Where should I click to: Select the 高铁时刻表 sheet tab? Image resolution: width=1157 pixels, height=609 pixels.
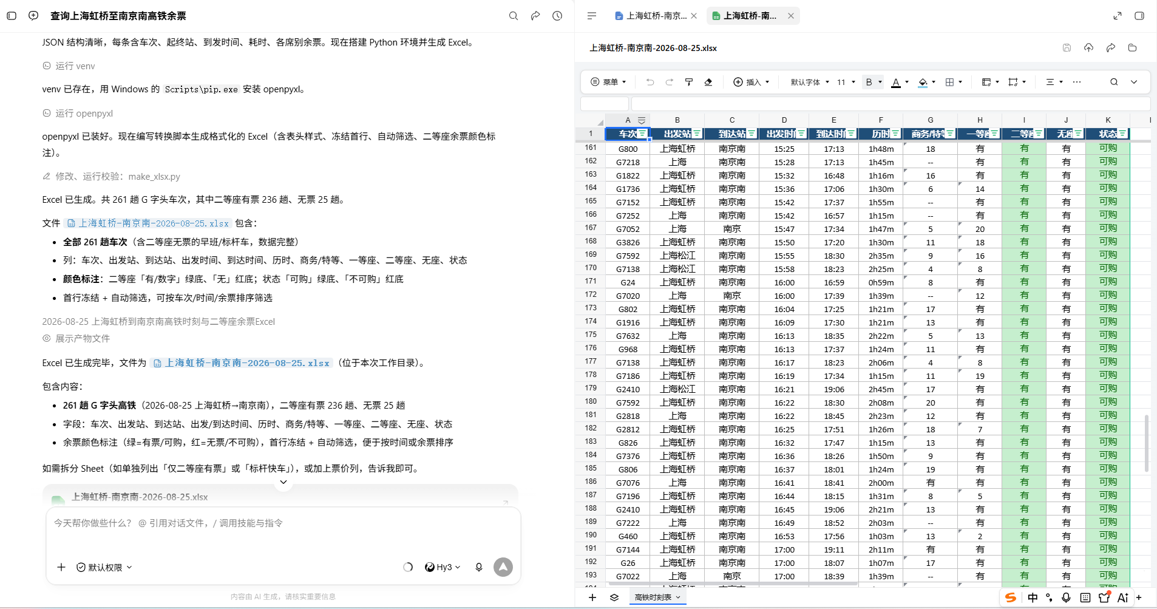(x=657, y=597)
